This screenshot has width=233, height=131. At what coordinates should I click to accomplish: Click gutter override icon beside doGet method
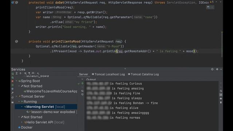pos(13,3)
